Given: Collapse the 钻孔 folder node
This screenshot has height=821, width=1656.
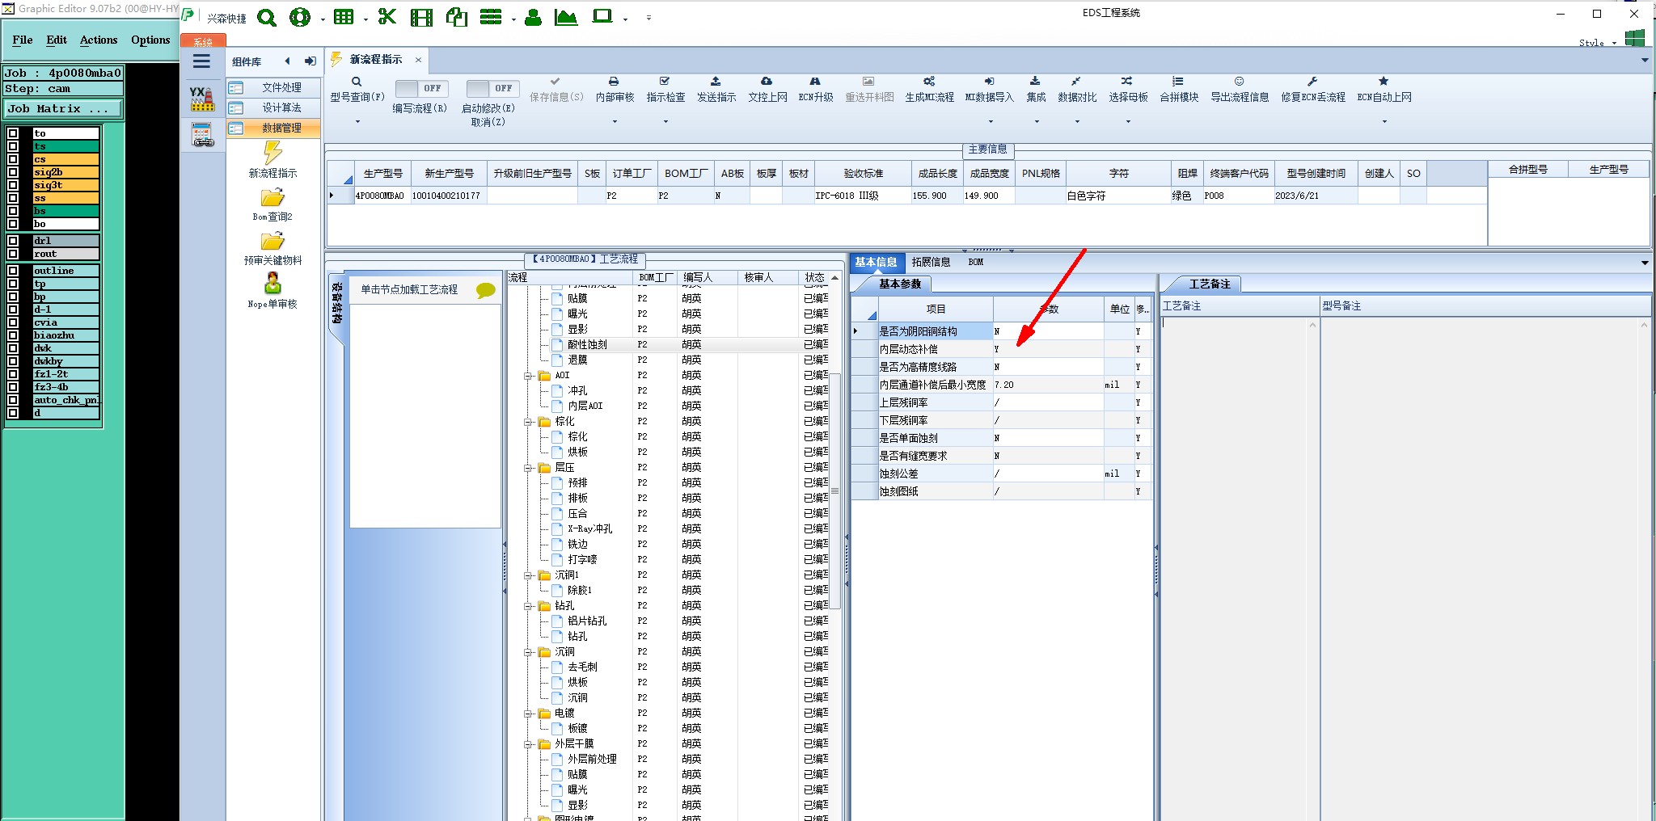Looking at the screenshot, I should pos(528,606).
